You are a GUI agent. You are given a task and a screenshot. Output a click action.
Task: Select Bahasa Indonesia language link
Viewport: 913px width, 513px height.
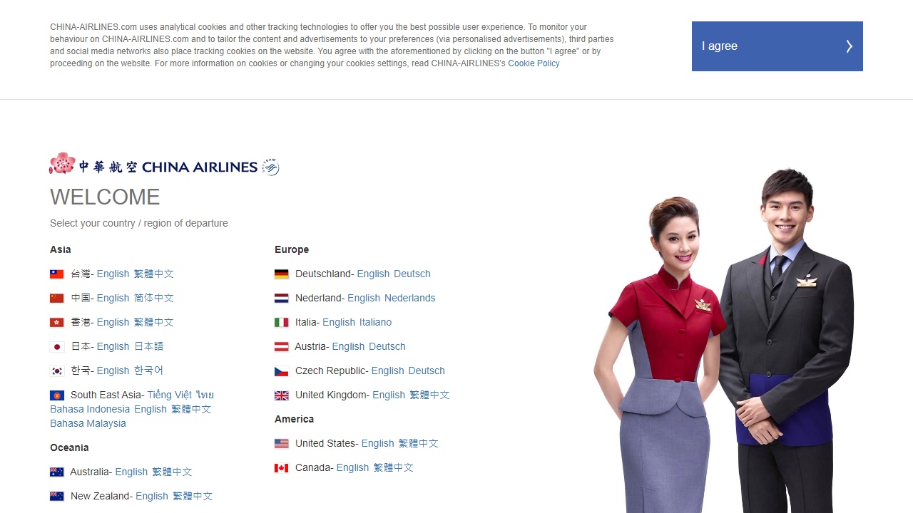pyautogui.click(x=90, y=409)
